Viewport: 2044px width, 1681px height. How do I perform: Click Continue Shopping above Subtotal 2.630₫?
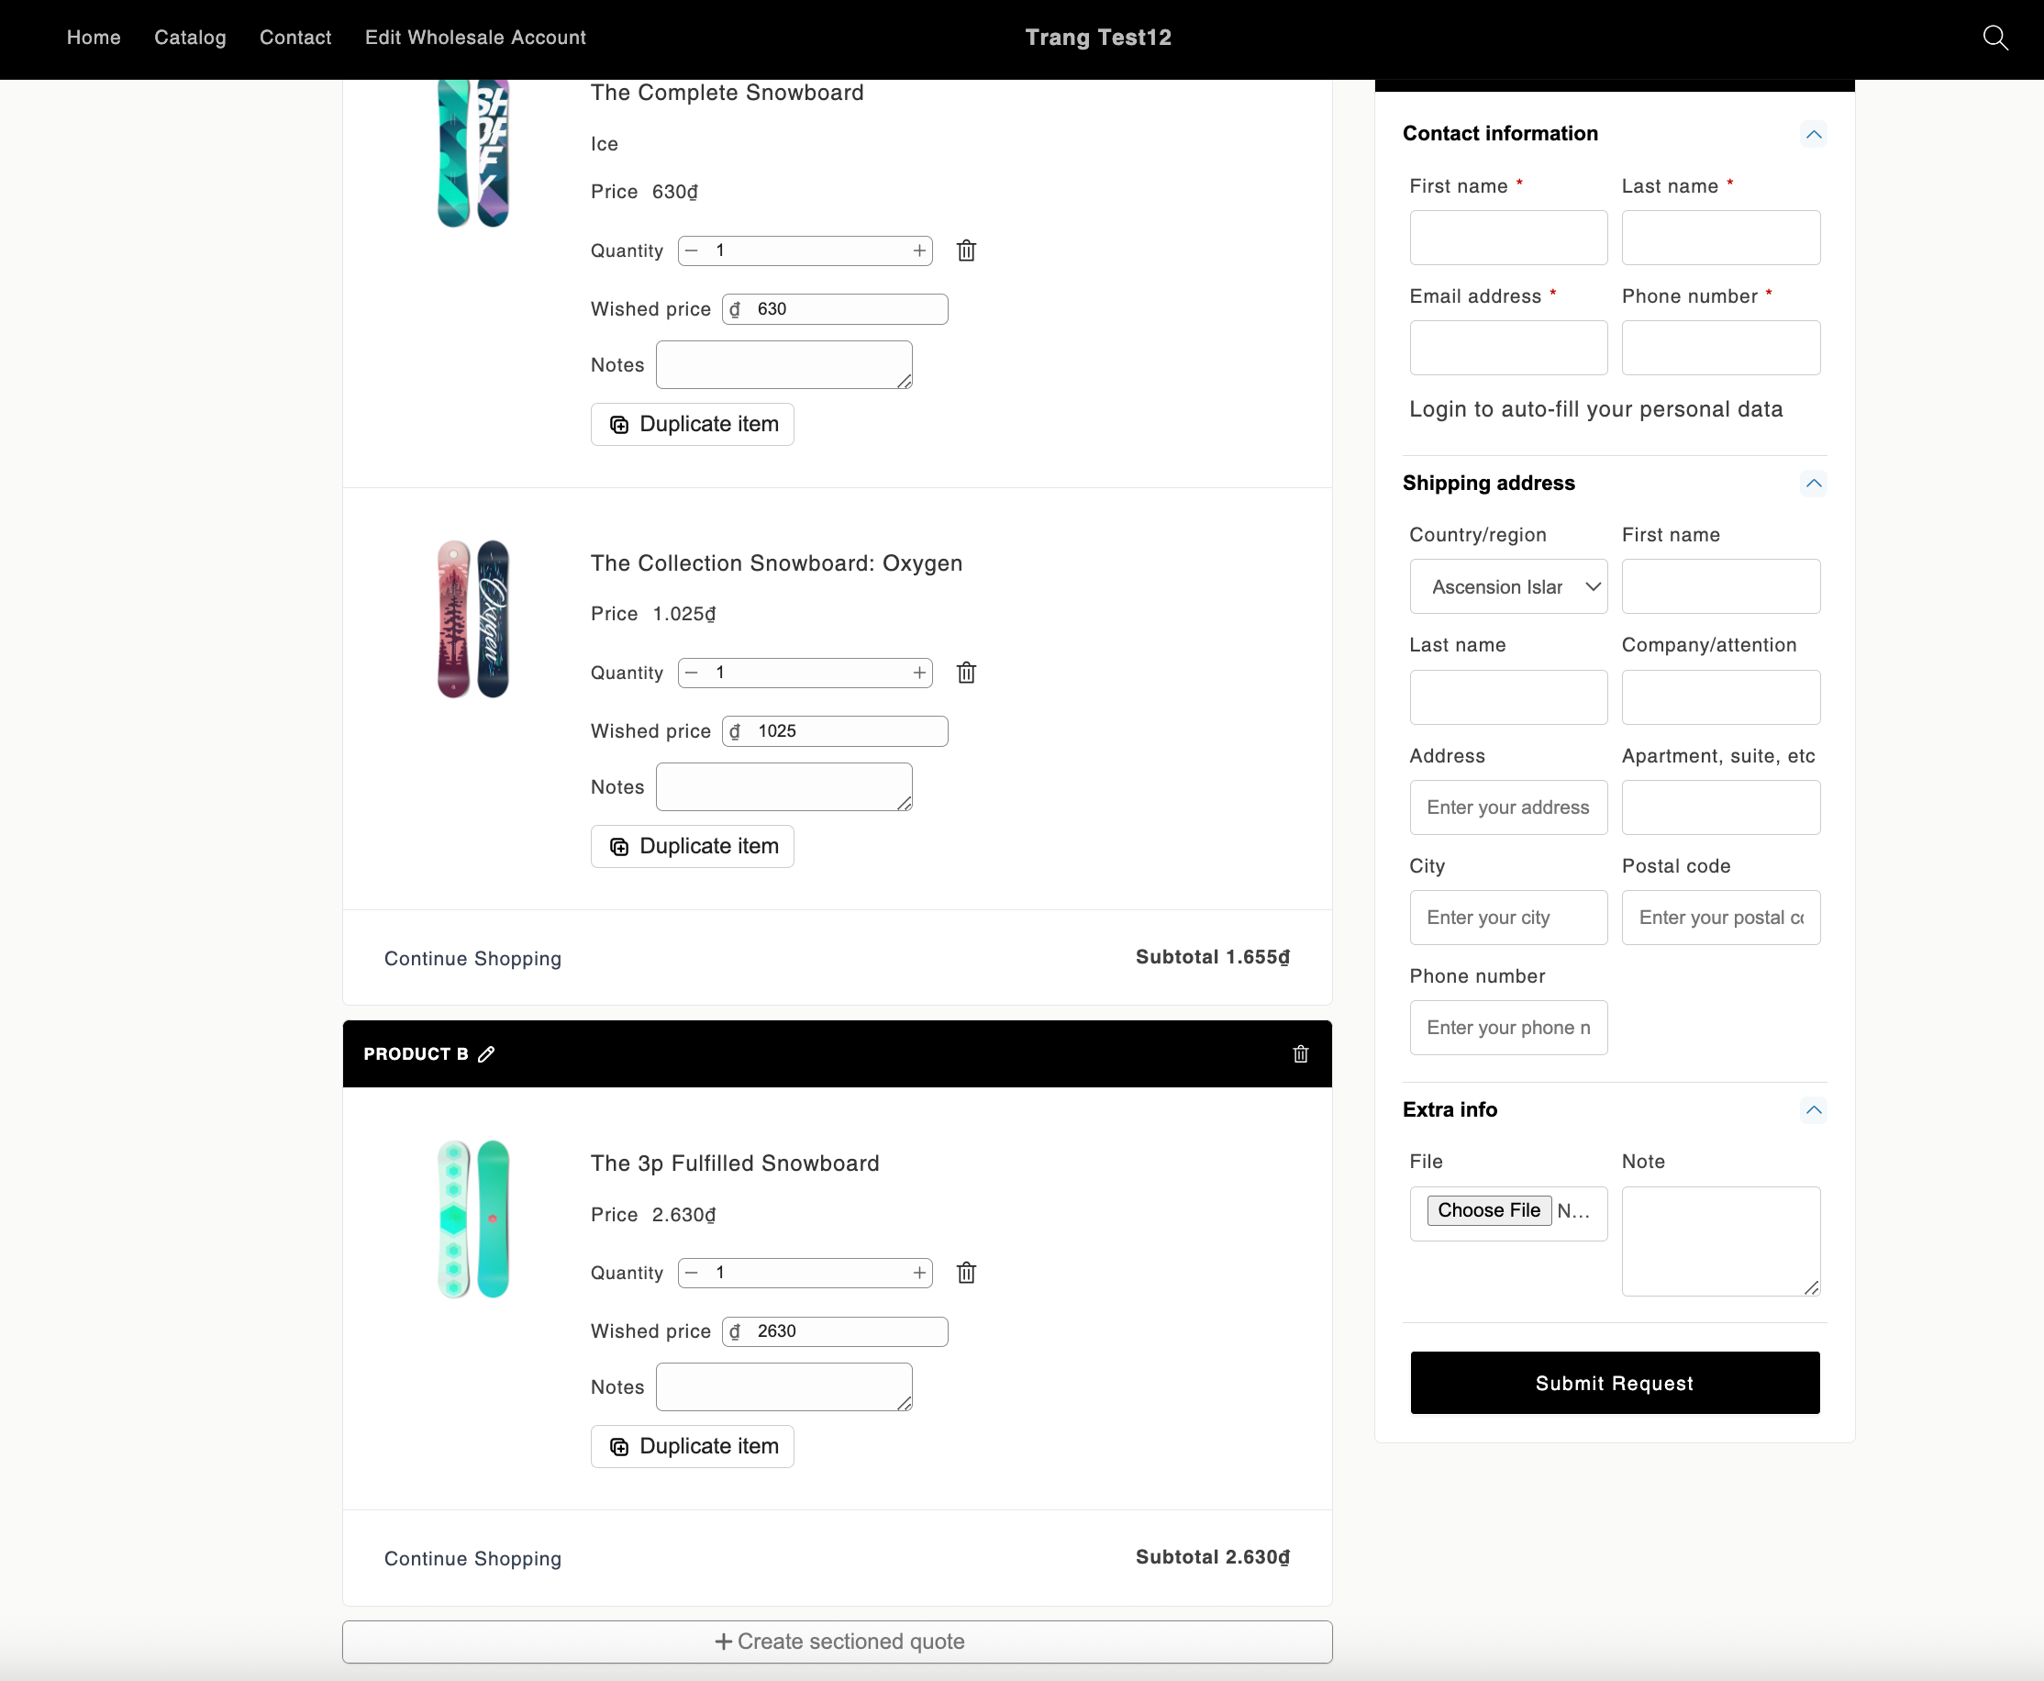(472, 1559)
